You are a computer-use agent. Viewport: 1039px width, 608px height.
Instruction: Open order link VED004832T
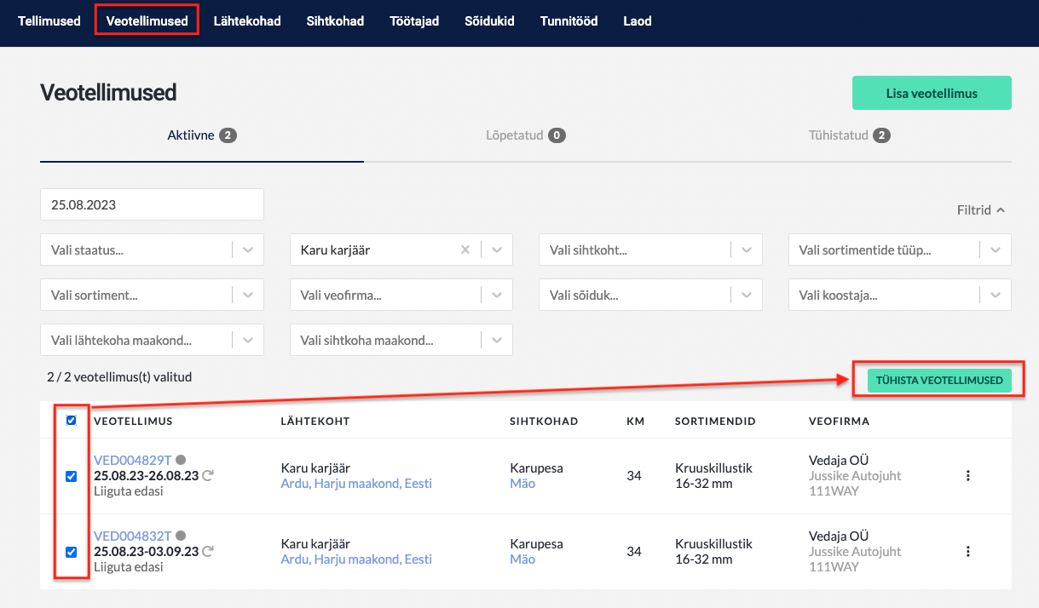pyautogui.click(x=132, y=536)
